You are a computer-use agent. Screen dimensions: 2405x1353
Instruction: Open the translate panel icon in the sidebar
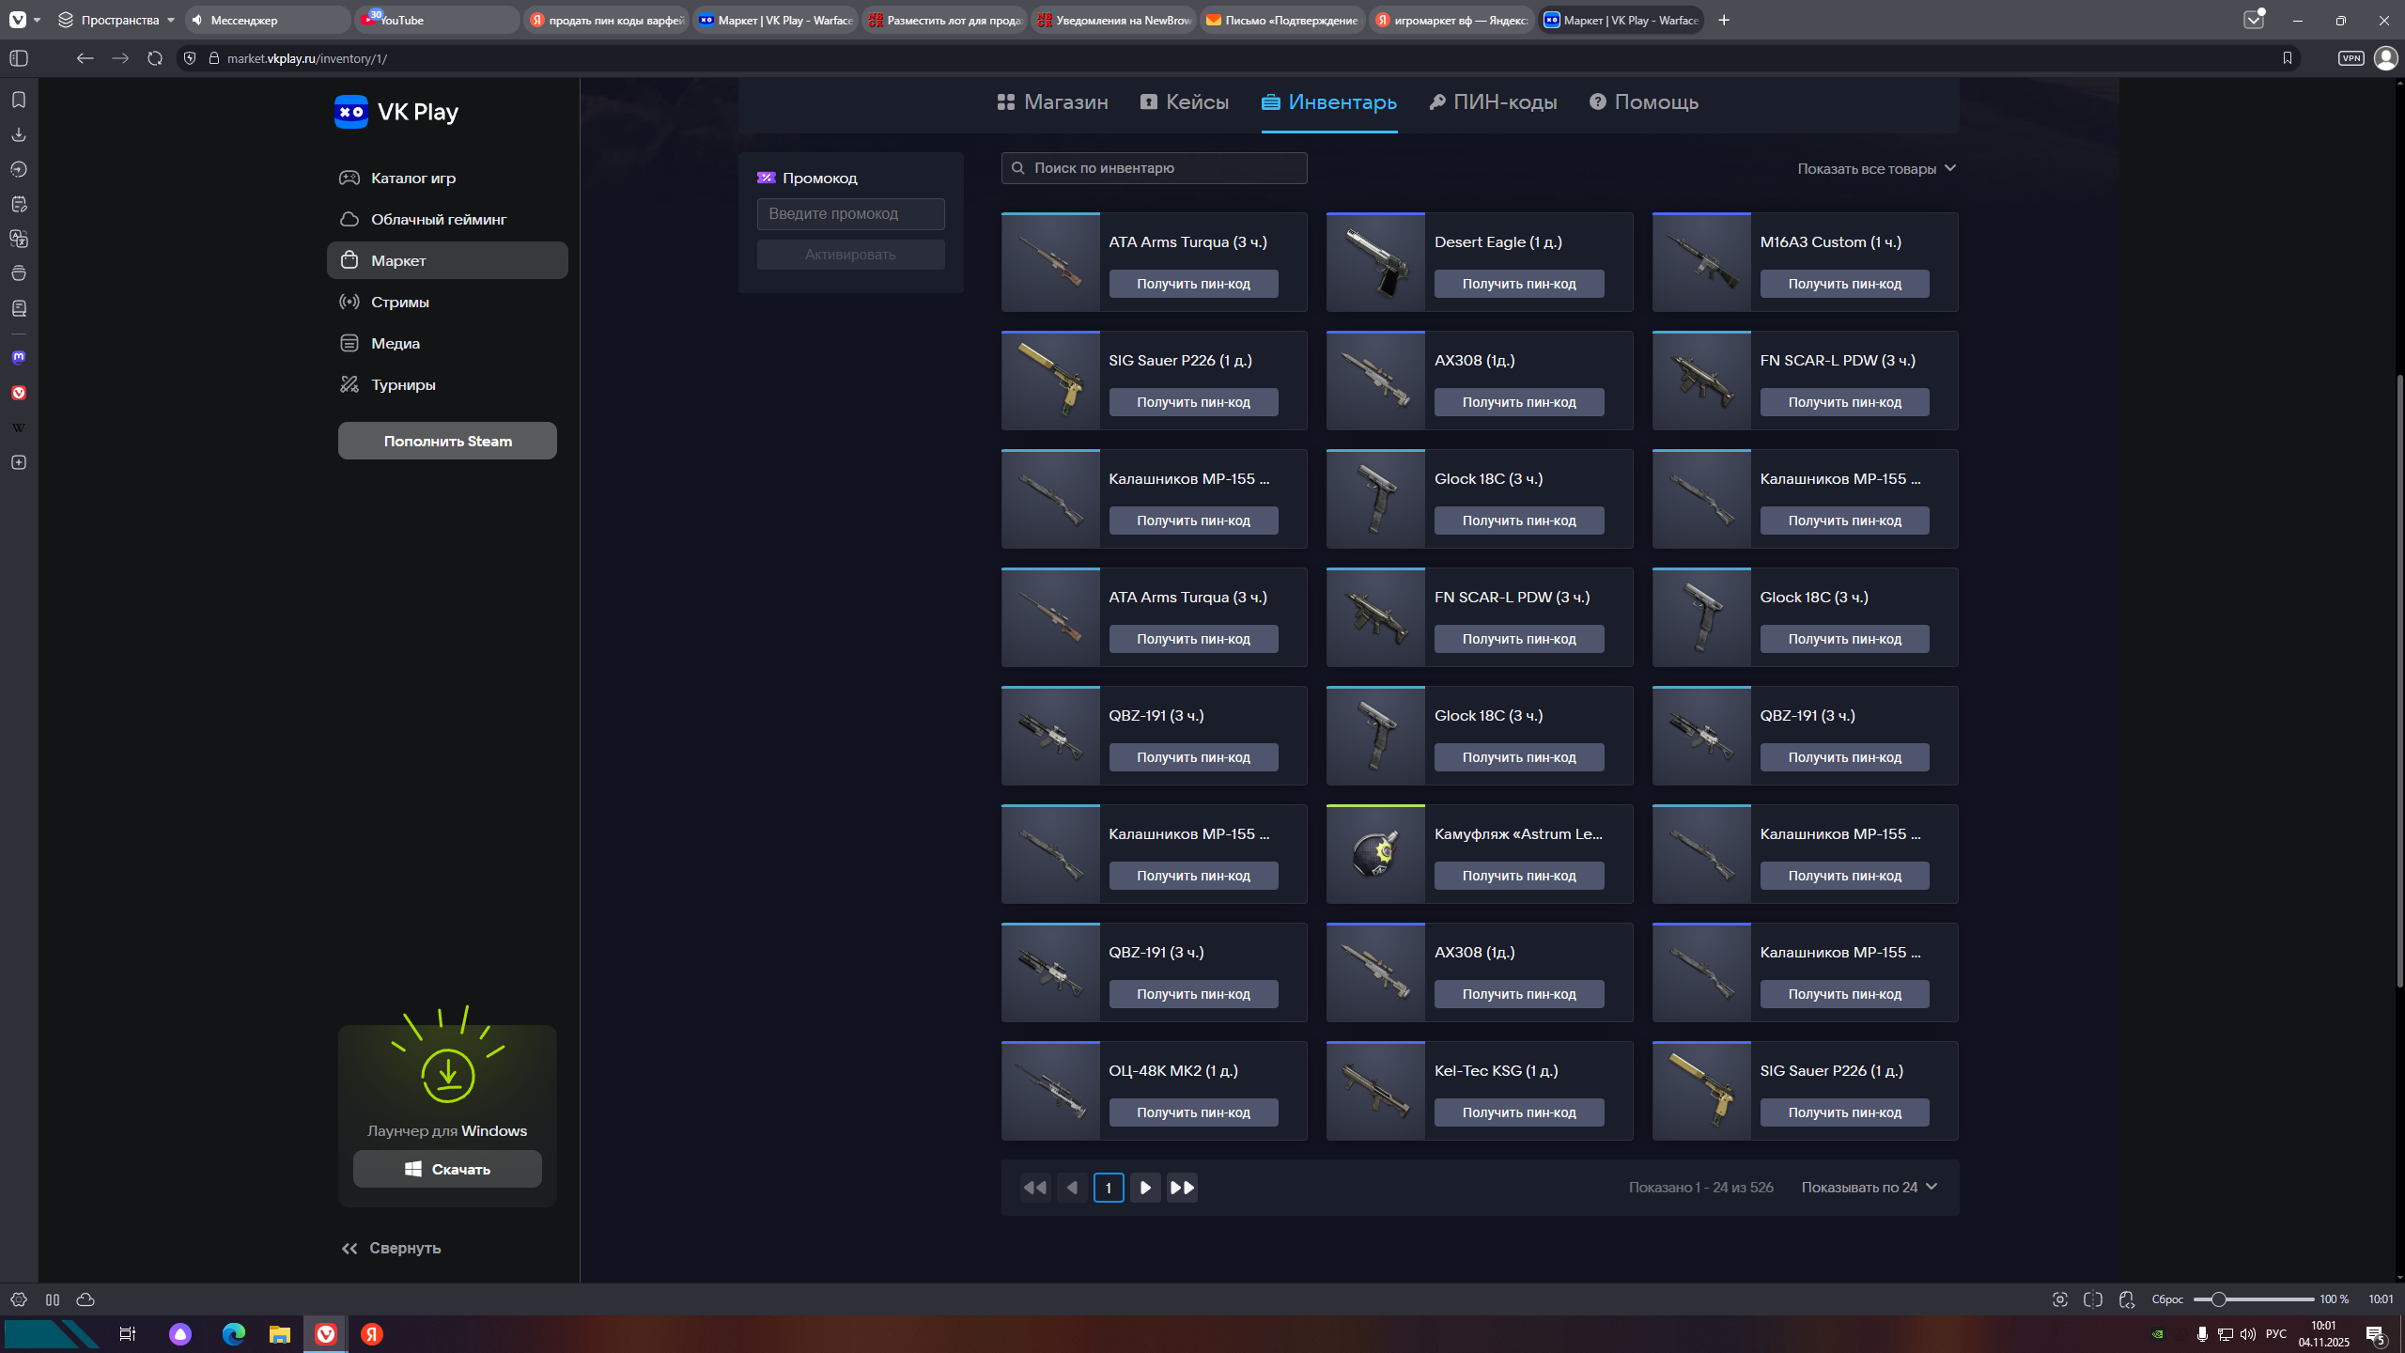[19, 240]
